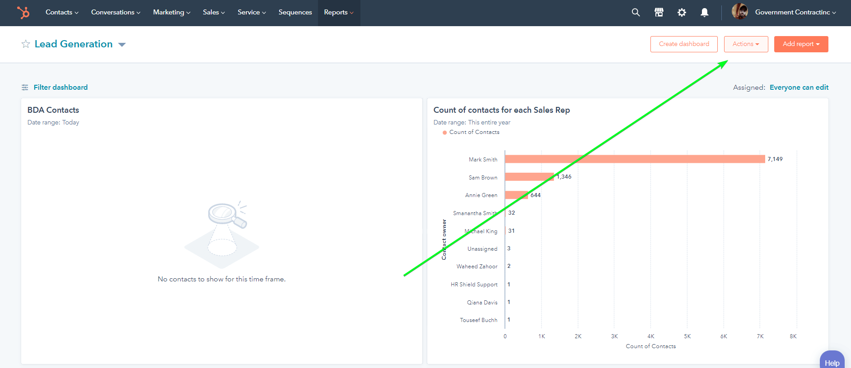This screenshot has height=368, width=851.
Task: Open the Marketing menu
Action: (x=172, y=12)
